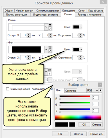
Task: Open the Фон Цвет color dropdown arrow
Action: tap(81, 50)
